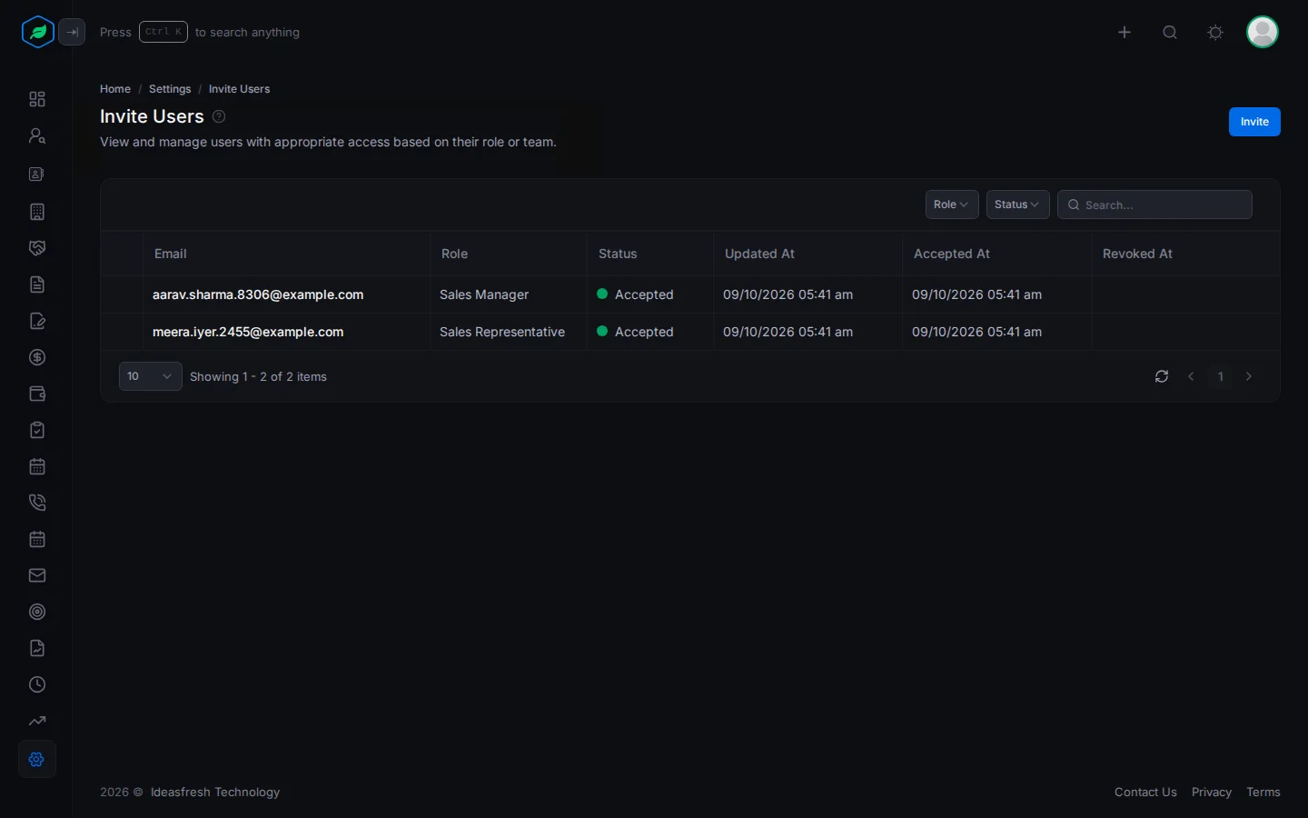The image size is (1308, 818).
Task: Open the leads person-search sidebar icon
Action: (x=37, y=135)
